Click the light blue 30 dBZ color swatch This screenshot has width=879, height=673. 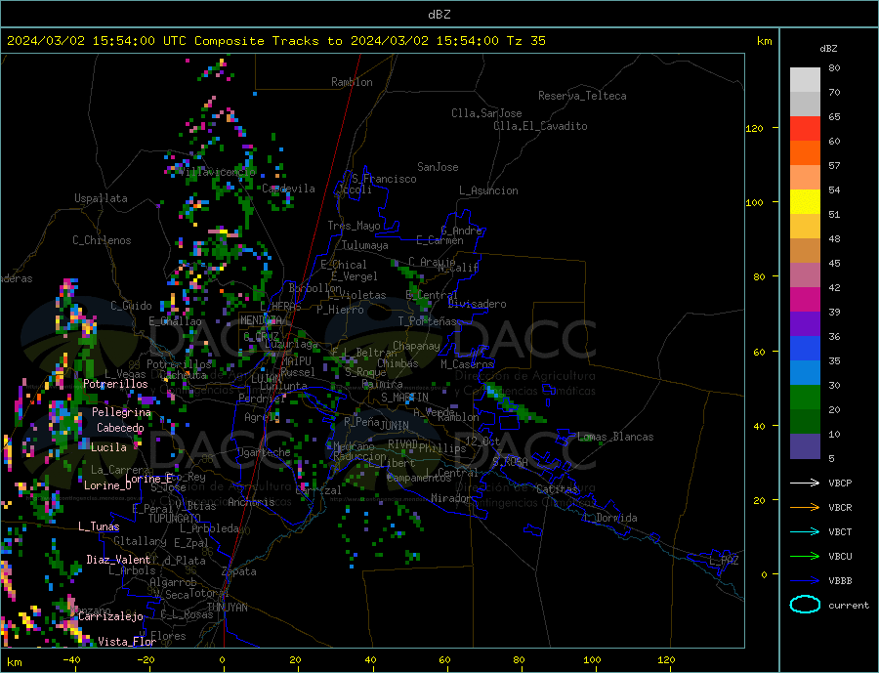point(805,373)
